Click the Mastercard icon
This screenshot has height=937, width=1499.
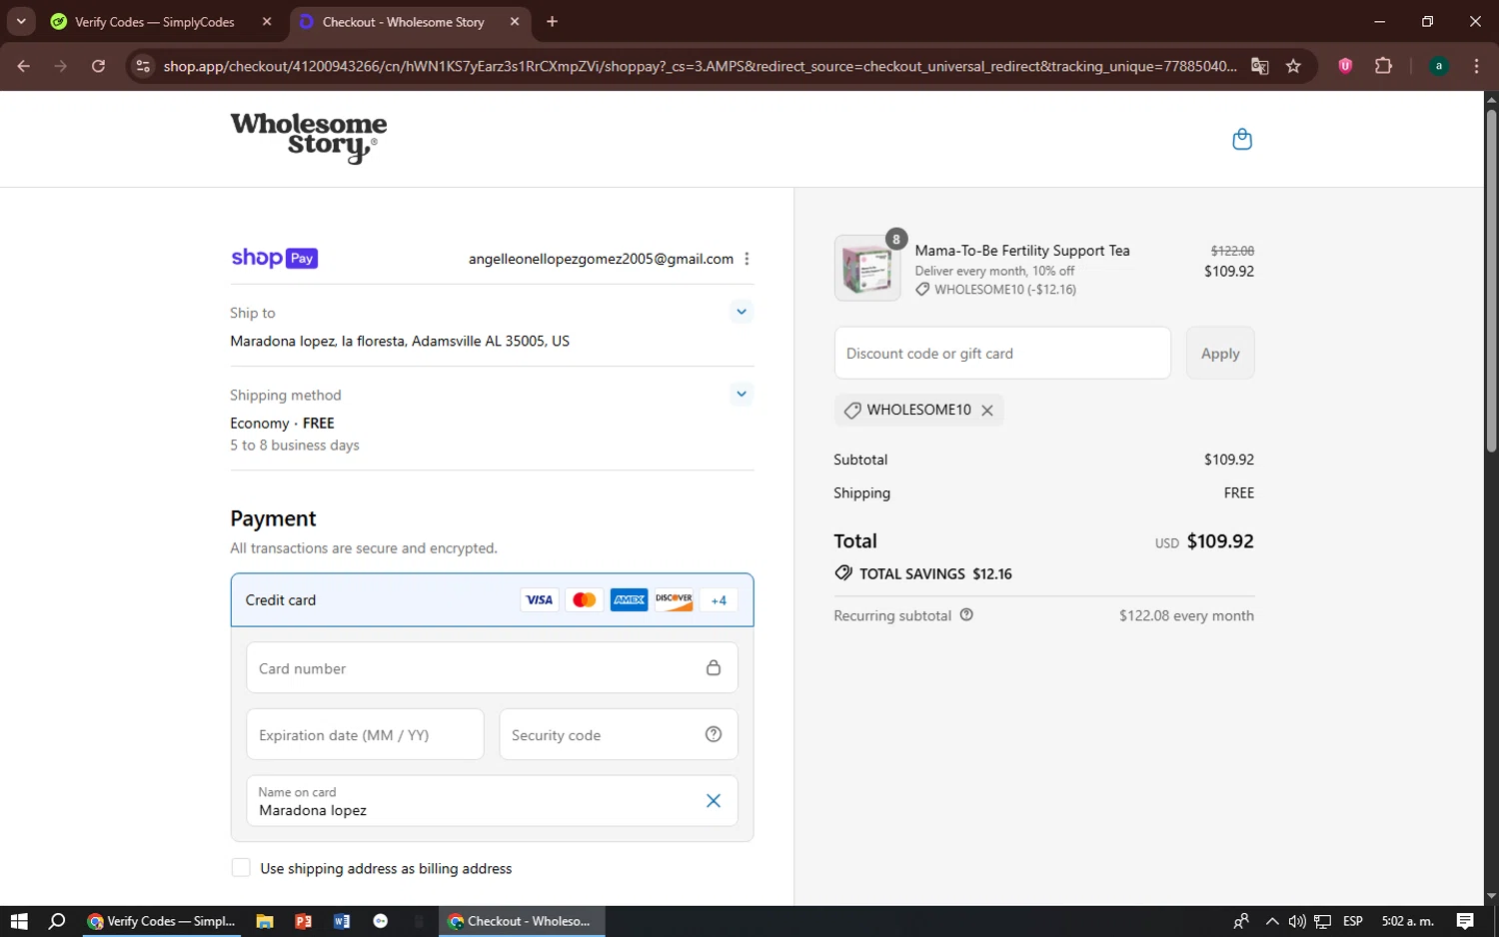(x=584, y=600)
